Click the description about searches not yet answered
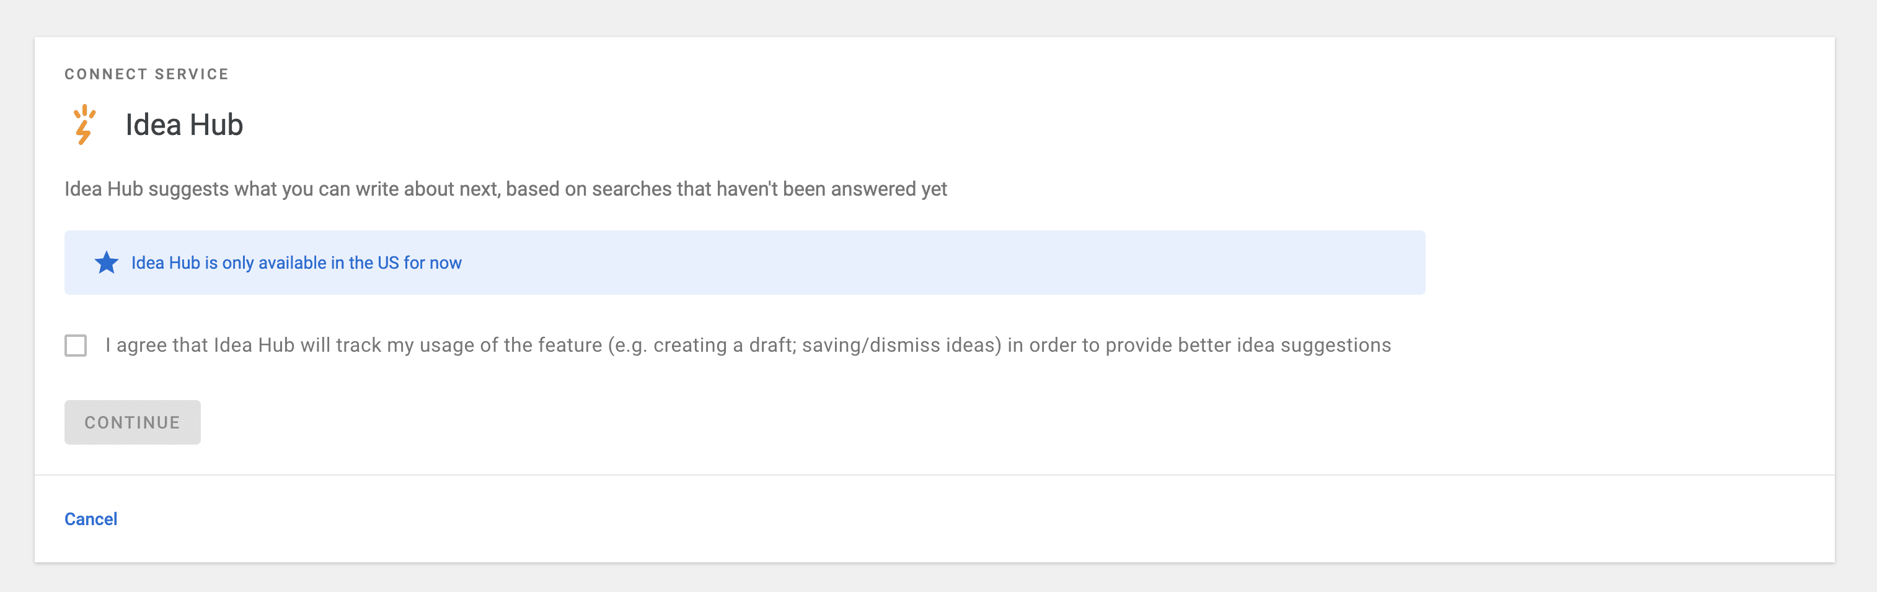 pyautogui.click(x=506, y=189)
